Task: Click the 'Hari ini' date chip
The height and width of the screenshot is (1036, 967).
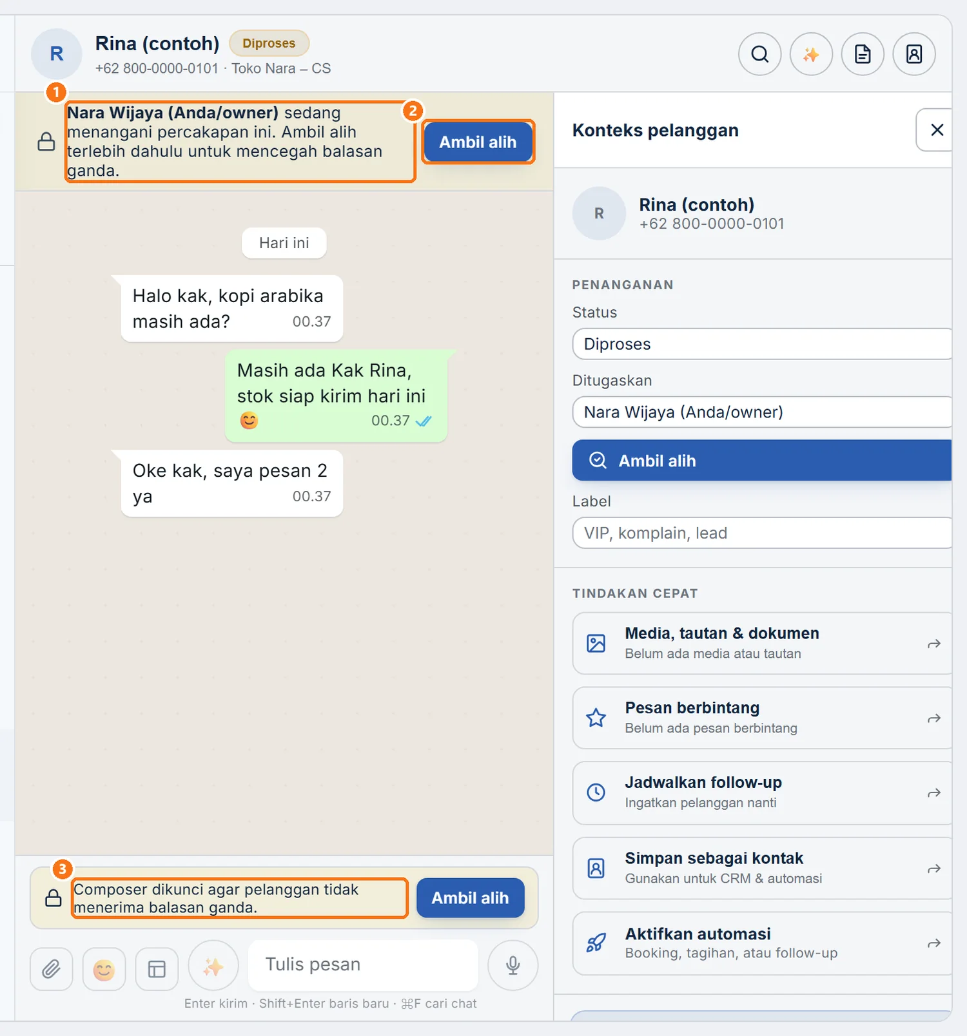Action: pyautogui.click(x=284, y=243)
